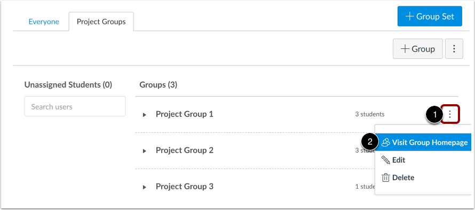Expand Project Group 2 with its arrow

(x=145, y=151)
